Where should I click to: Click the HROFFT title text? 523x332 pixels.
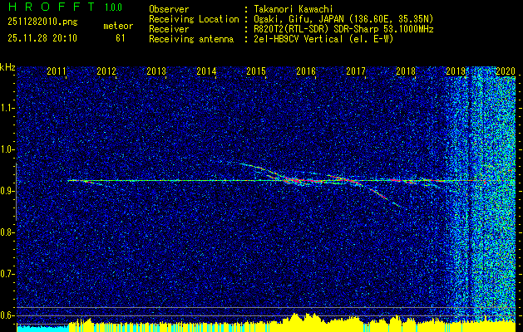pyautogui.click(x=52, y=7)
